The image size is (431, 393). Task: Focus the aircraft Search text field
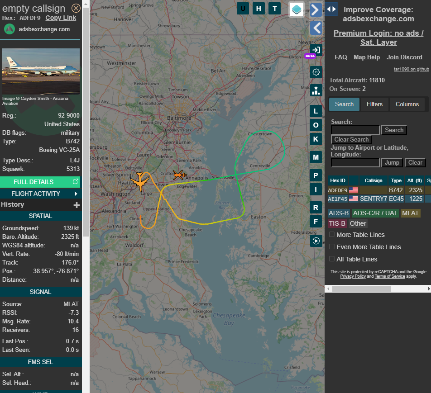click(x=355, y=130)
